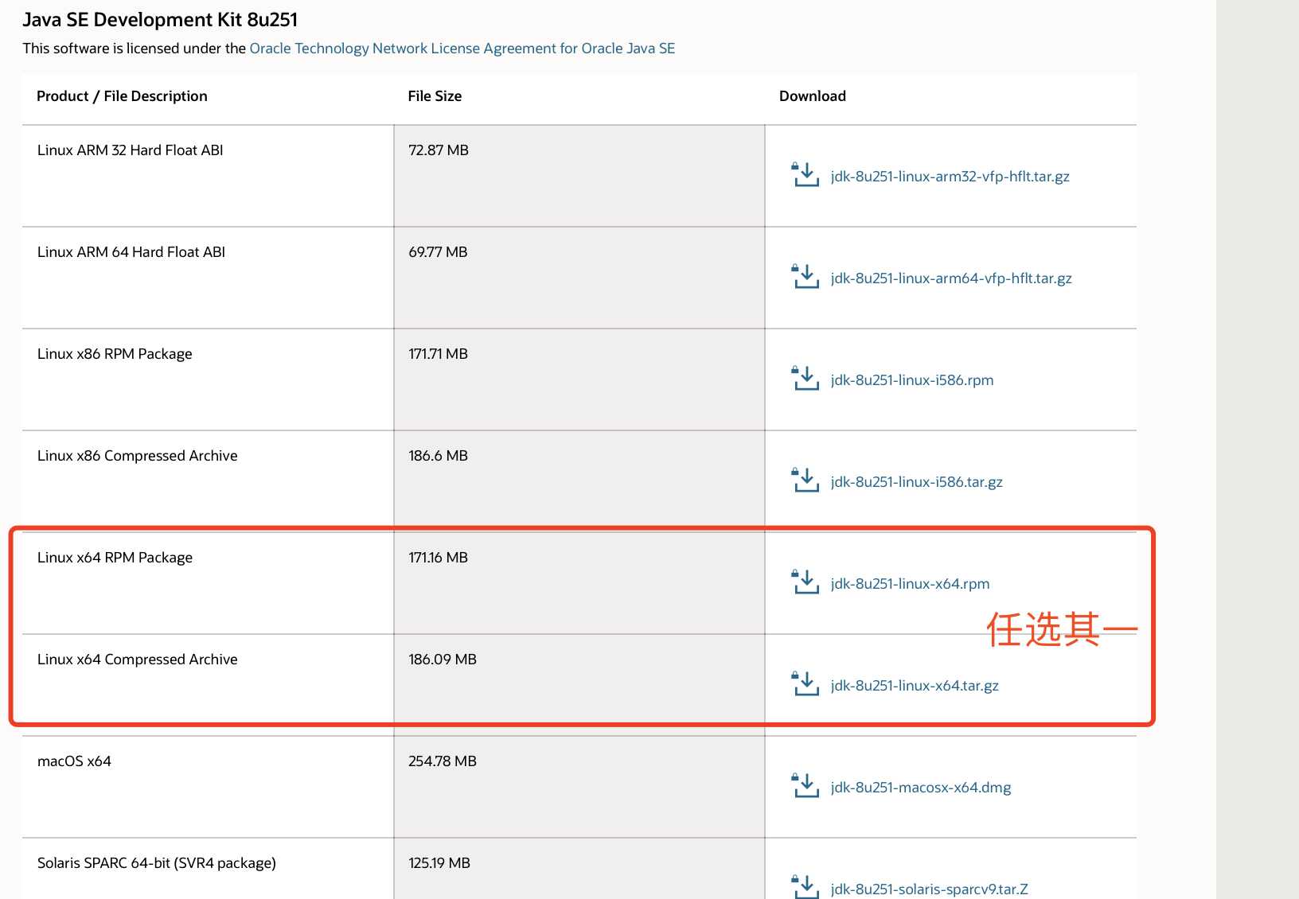
Task: Download the jdk-8u251-solaris-sparcv9.tar.Z link
Action: pos(929,889)
